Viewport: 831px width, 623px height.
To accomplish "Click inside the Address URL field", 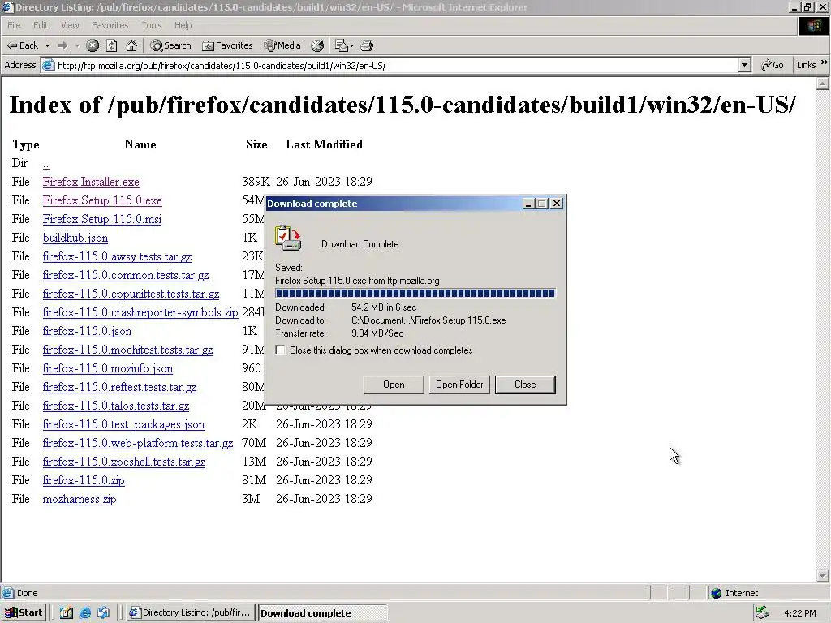I will 396,66.
